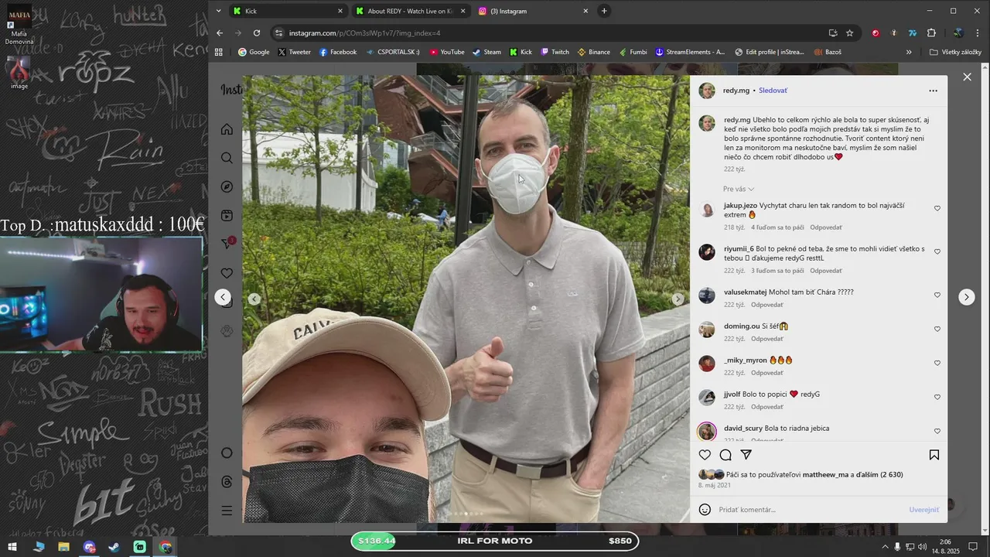
Task: Open the Mafia Domovina desktop shortcut
Action: [x=19, y=25]
